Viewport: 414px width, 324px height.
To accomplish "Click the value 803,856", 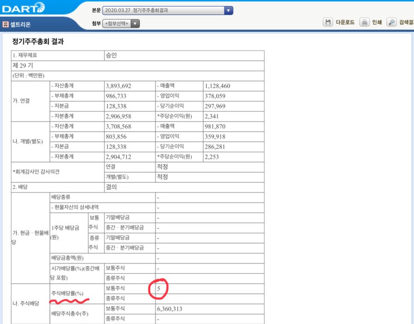I will click(x=116, y=137).
